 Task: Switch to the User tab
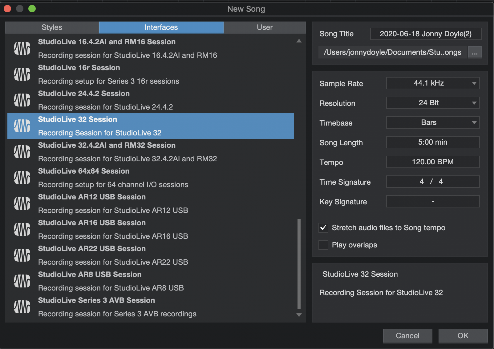click(265, 27)
